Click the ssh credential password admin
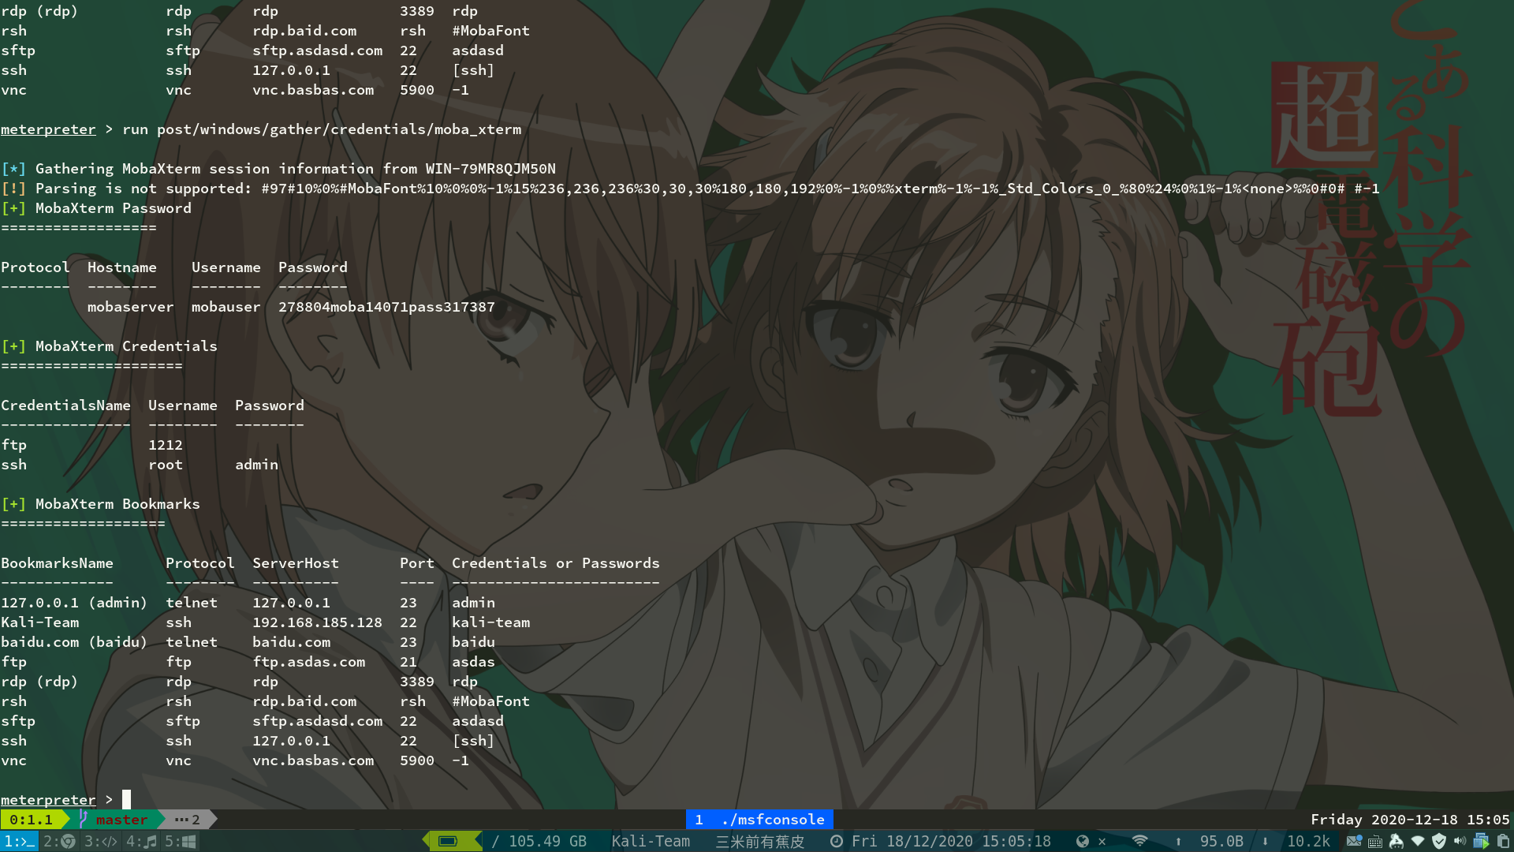This screenshot has width=1514, height=852. (257, 465)
